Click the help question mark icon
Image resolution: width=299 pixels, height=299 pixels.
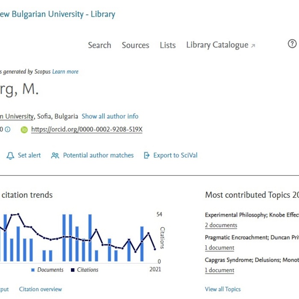[292, 44]
